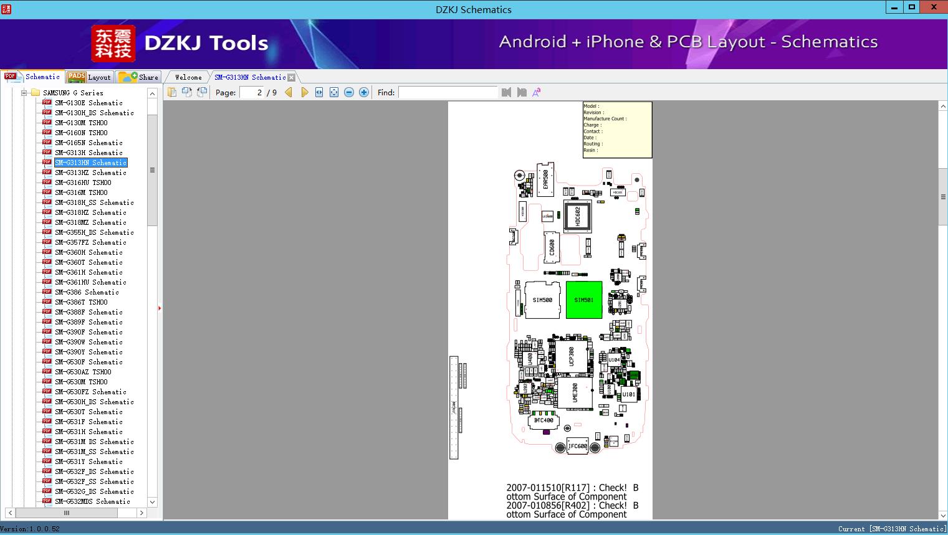Select SM-G530AZ TSHOO entry

point(83,372)
